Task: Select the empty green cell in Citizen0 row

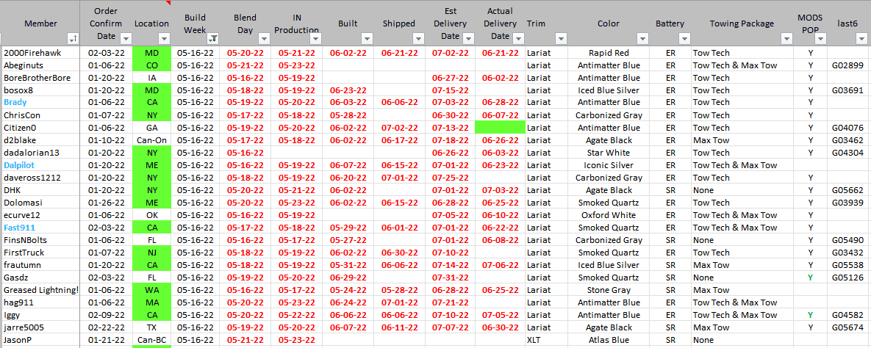Action: point(499,128)
